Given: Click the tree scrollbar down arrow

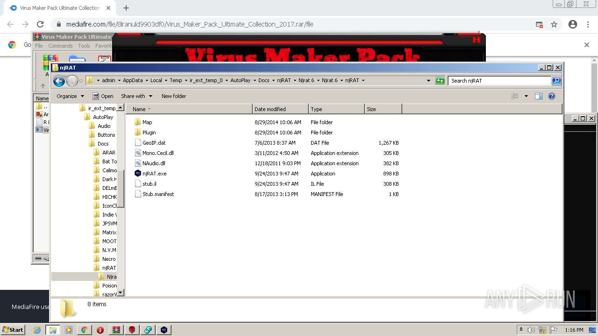Looking at the screenshot, I should pyautogui.click(x=121, y=293).
